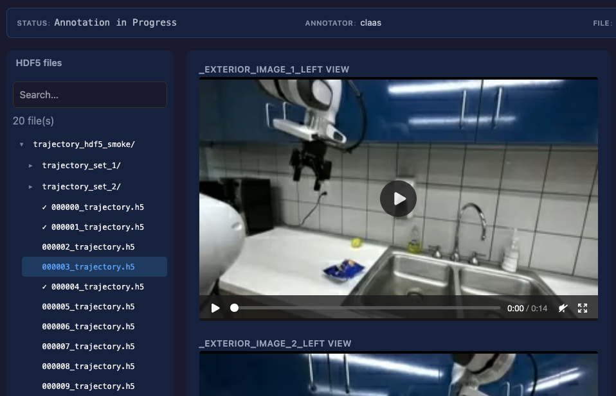Open 000006_trajectory.h5 file

[88, 327]
